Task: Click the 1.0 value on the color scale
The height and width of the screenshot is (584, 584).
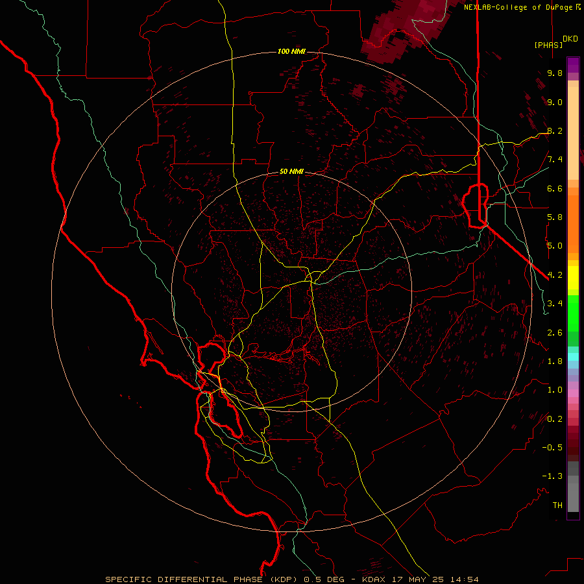Action: pos(555,390)
